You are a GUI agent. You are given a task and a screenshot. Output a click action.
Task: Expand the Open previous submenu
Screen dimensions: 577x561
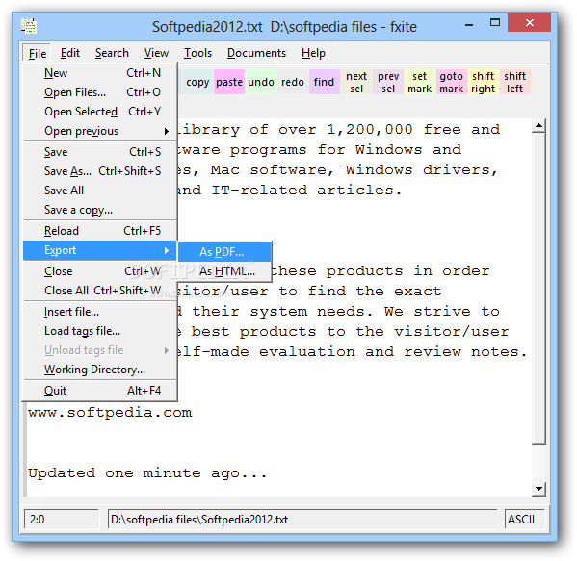click(100, 131)
